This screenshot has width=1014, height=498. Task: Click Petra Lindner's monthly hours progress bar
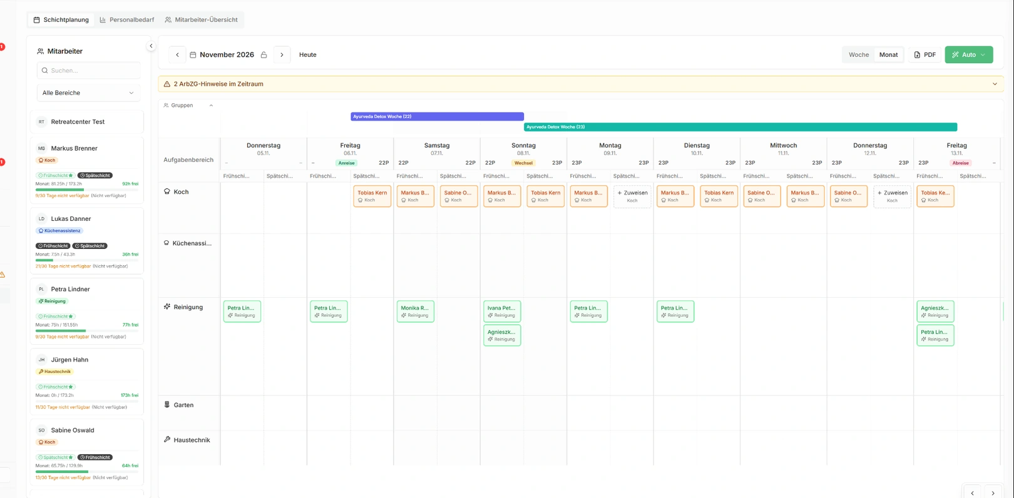tap(87, 330)
